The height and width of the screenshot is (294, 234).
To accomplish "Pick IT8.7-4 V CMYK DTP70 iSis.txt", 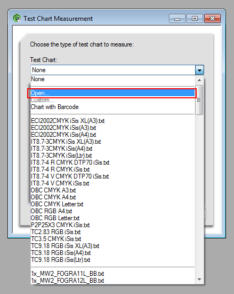I will pos(112,176).
